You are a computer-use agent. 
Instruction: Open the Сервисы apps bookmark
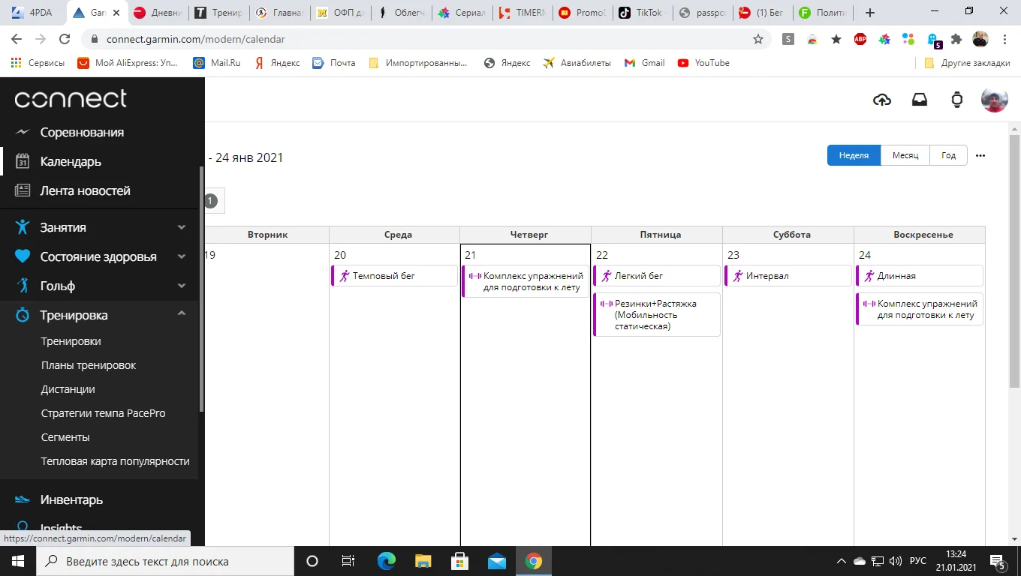click(x=38, y=63)
